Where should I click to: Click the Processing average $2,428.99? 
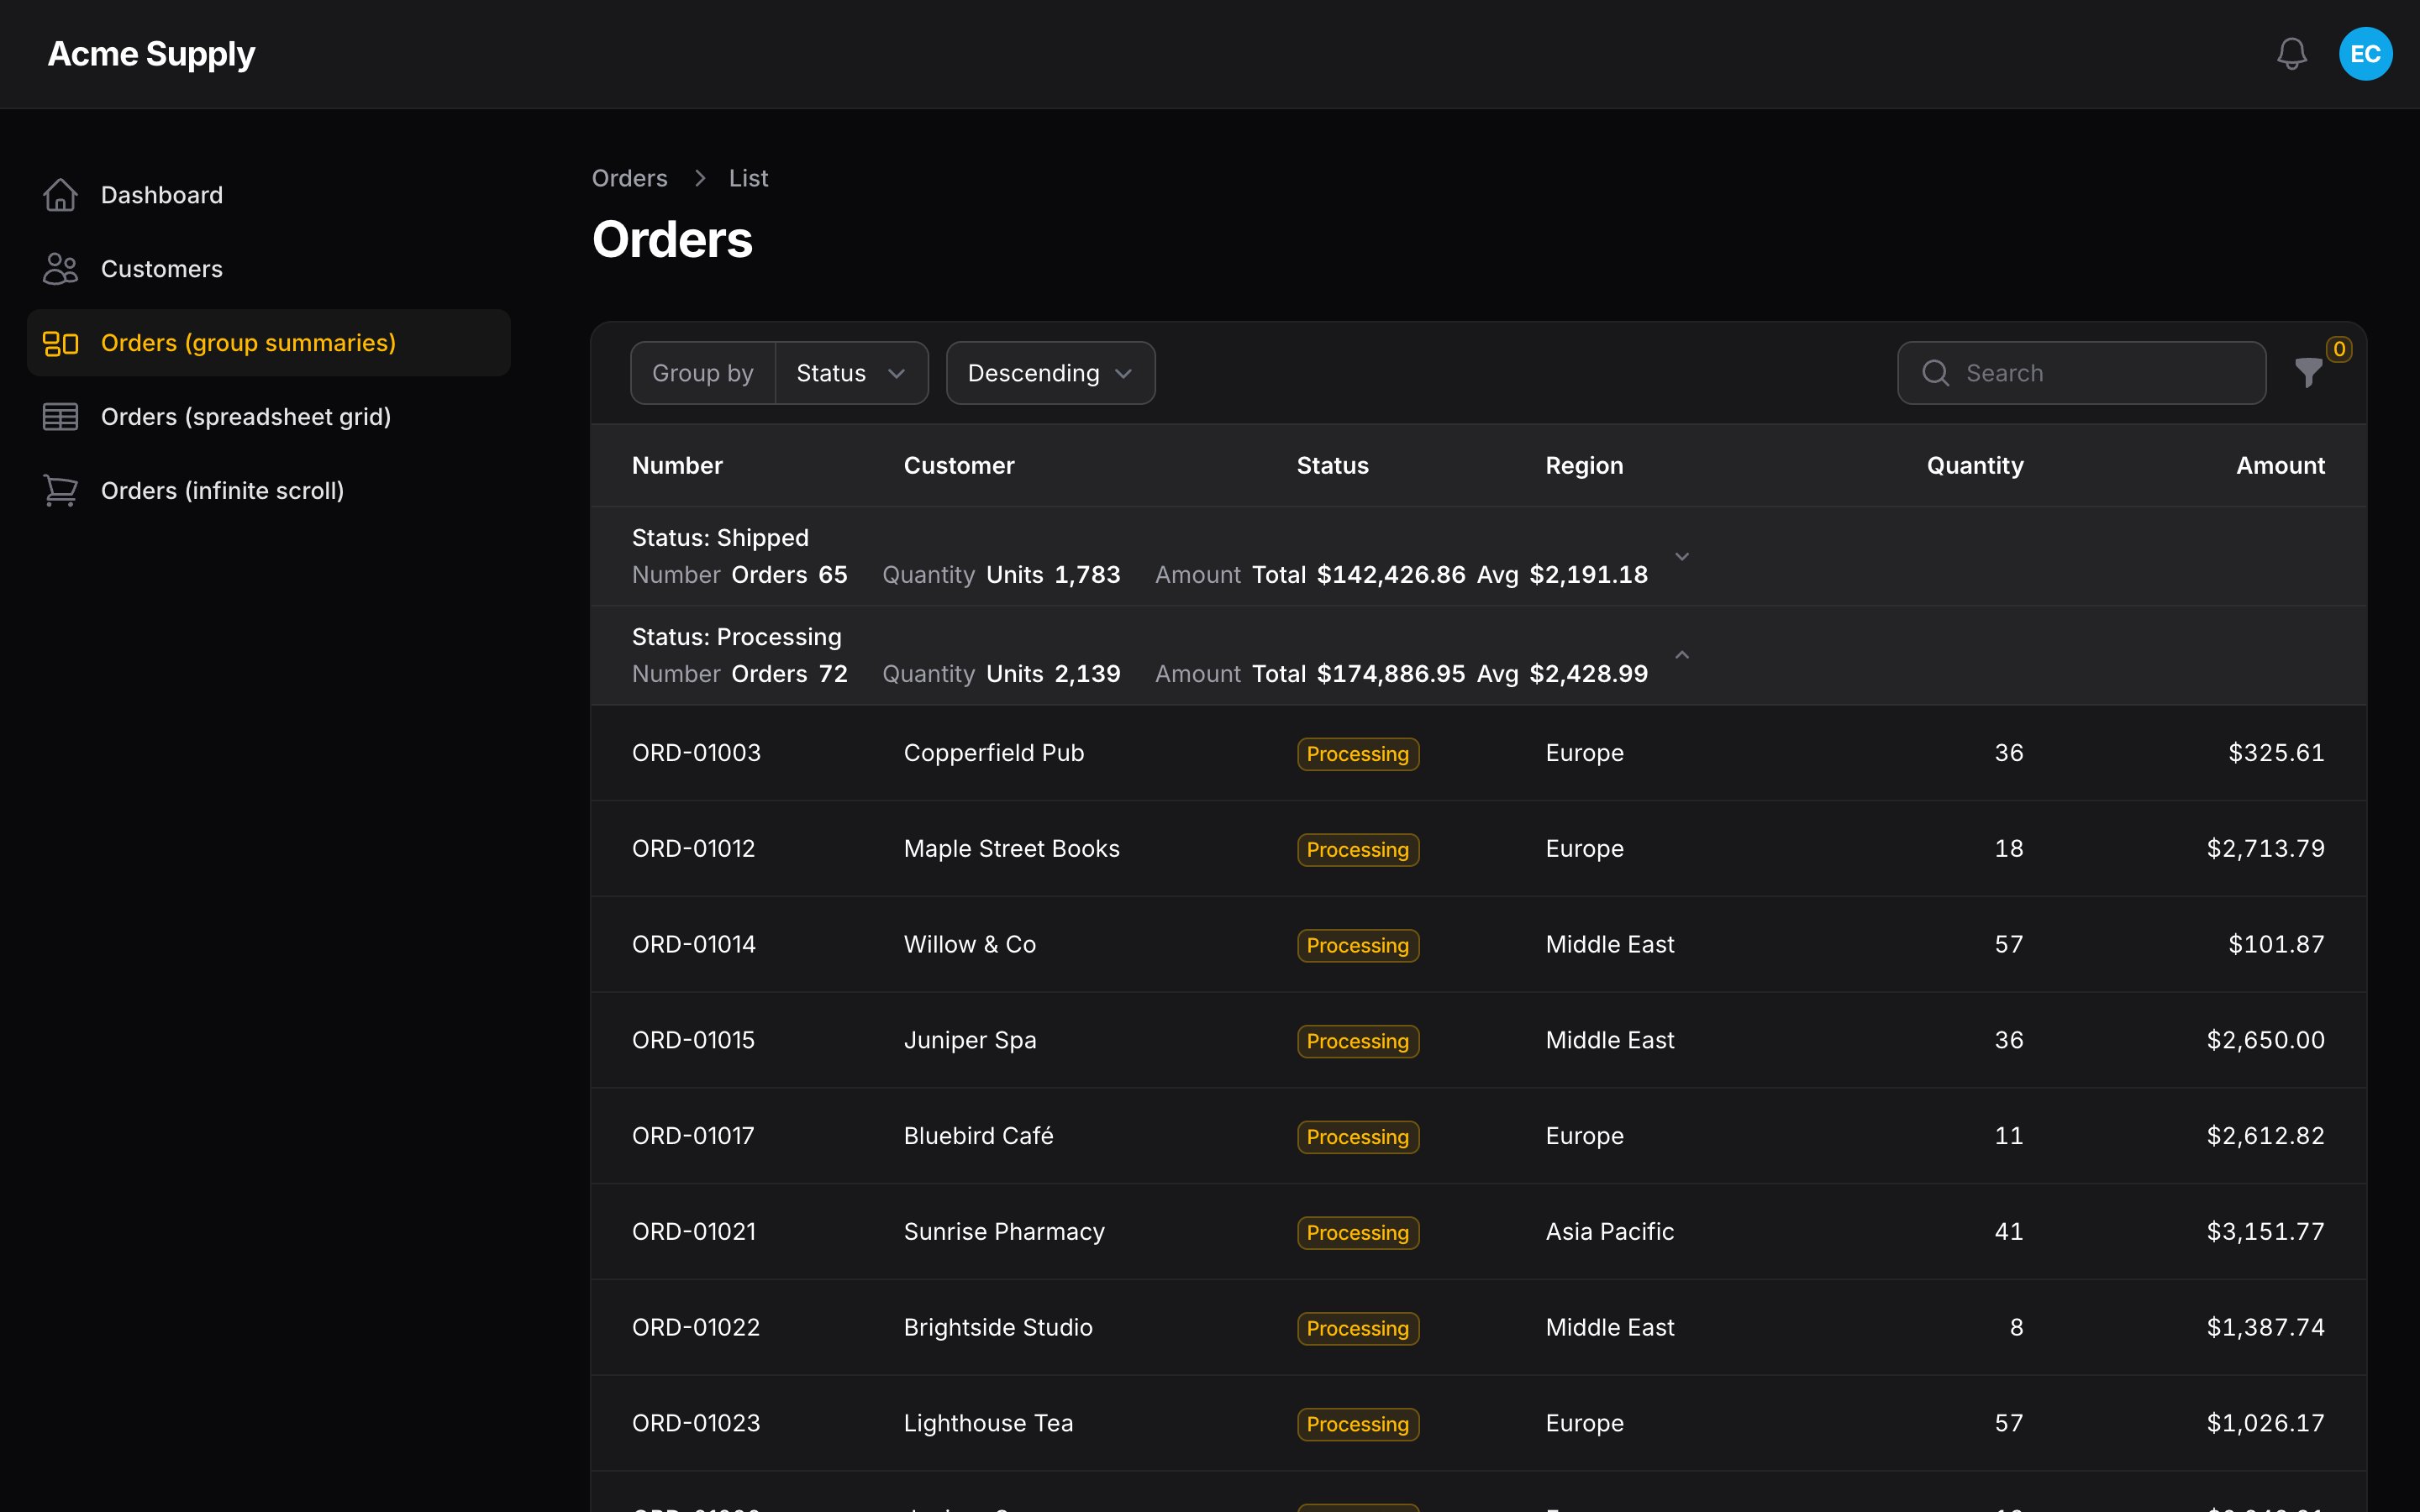pos(1588,674)
